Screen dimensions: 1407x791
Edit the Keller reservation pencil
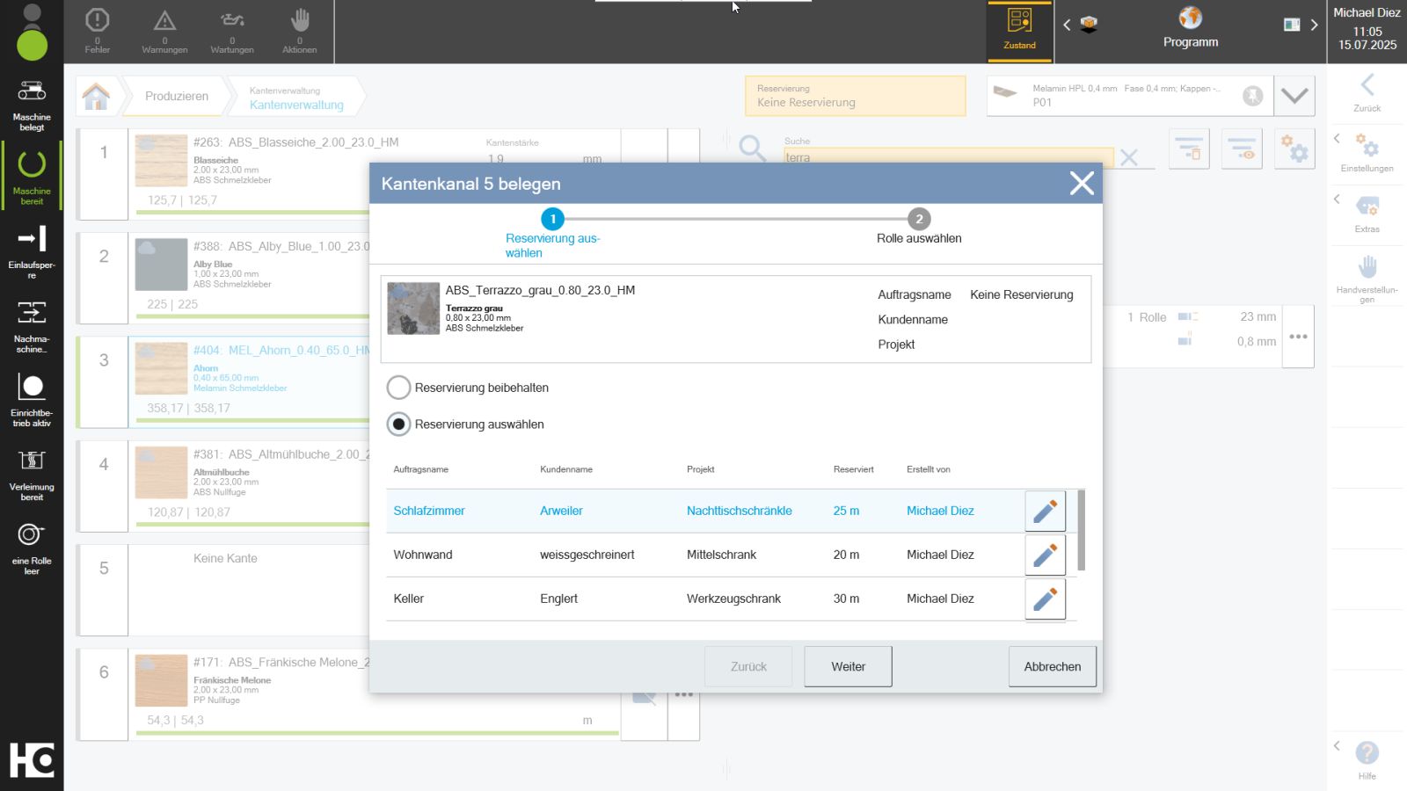pyautogui.click(x=1045, y=599)
